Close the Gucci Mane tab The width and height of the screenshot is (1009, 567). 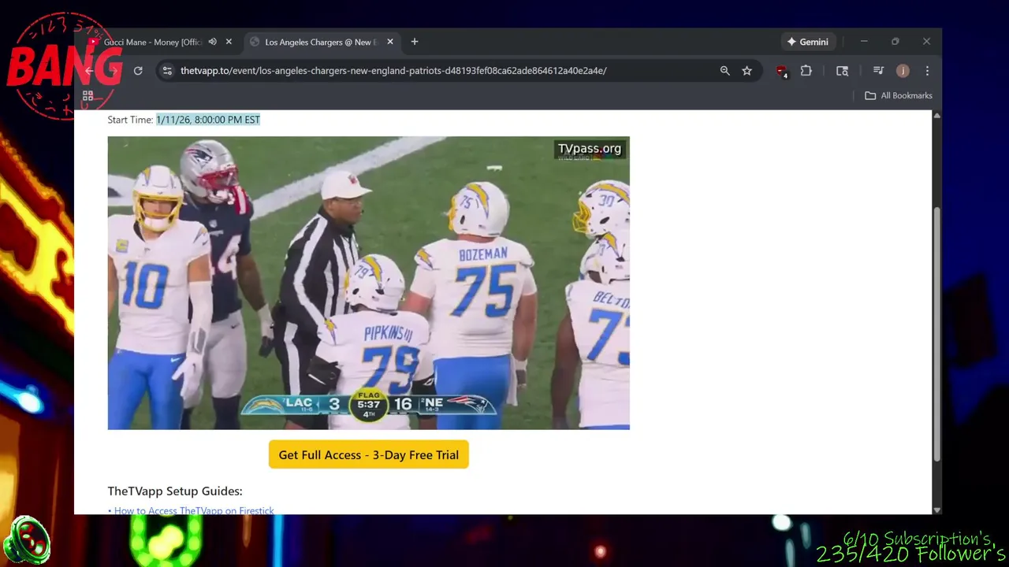pyautogui.click(x=229, y=42)
